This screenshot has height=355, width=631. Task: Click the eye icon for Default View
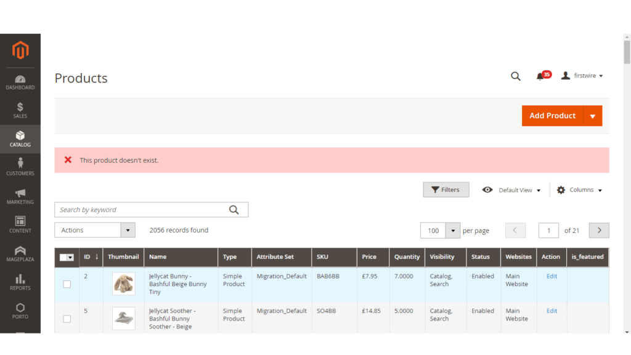click(487, 190)
